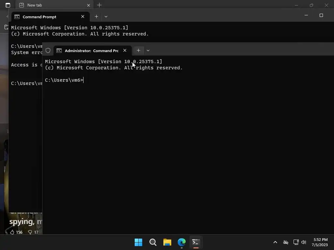Viewport: 334px width, 250px height.
Task: Open a new browser tab with plus
Action: coord(99,5)
